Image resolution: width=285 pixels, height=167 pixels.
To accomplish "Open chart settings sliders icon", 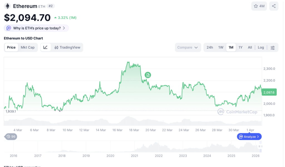I will (x=273, y=48).
